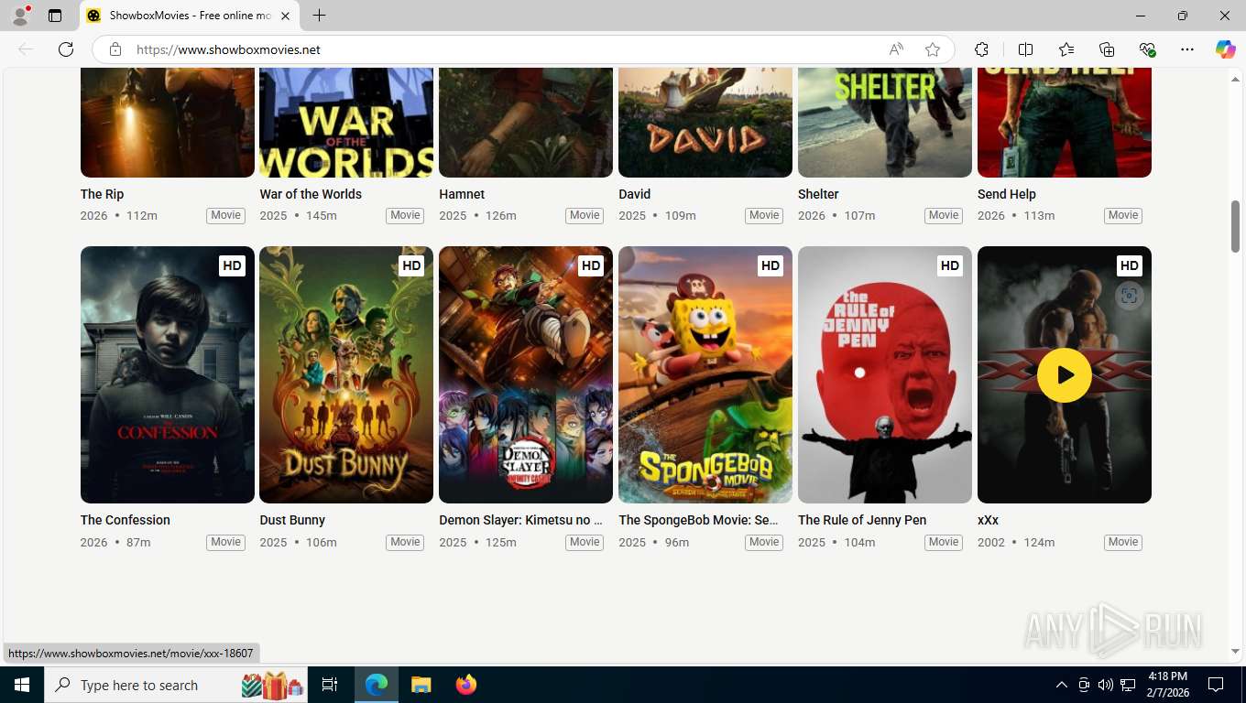This screenshot has width=1246, height=703.
Task: Open SpongeBob Movie poster
Action: click(705, 374)
